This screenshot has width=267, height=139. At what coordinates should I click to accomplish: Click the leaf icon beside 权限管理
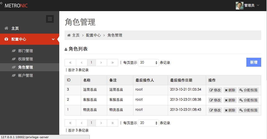tap(13, 59)
